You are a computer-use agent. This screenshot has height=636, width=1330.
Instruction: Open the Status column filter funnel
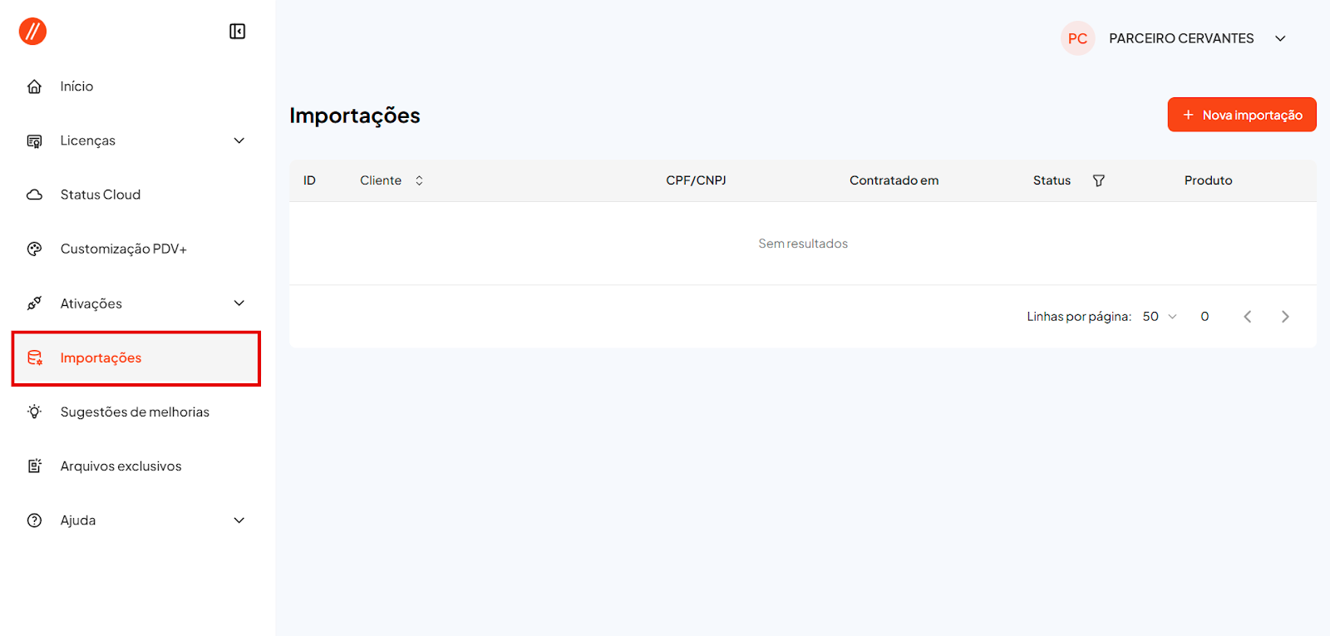pos(1098,180)
